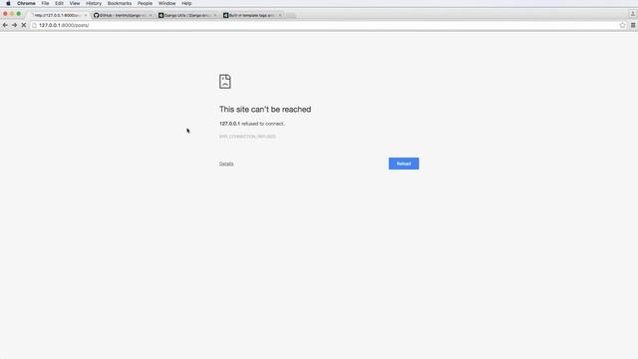
Task: Go back to the previous page
Action: pos(5,25)
